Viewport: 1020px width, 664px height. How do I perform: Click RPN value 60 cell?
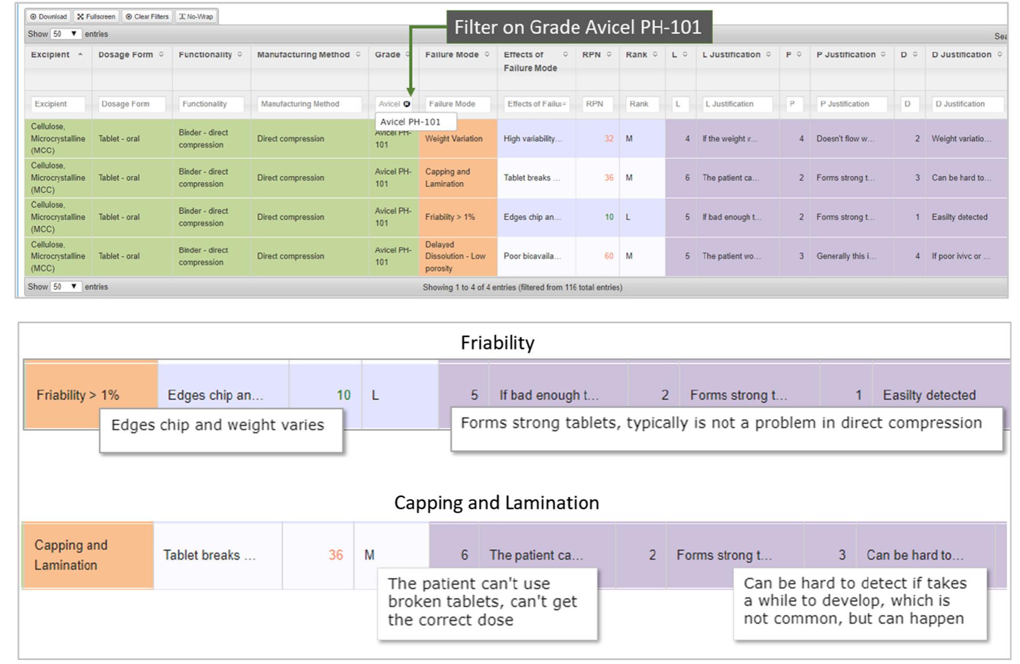coord(597,256)
